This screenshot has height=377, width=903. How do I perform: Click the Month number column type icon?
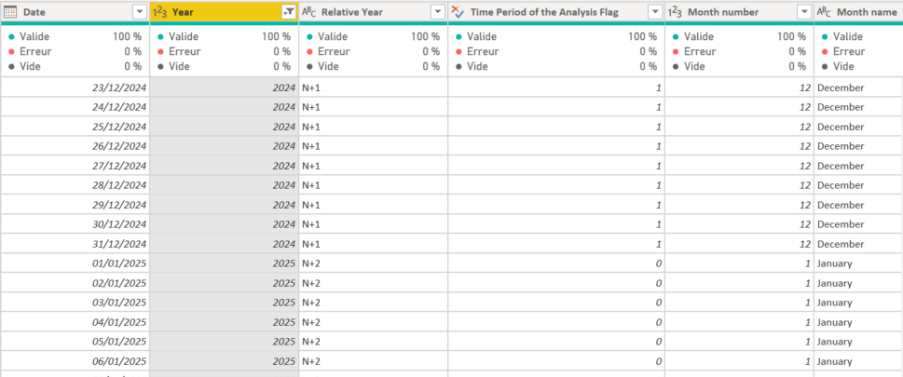(x=675, y=11)
